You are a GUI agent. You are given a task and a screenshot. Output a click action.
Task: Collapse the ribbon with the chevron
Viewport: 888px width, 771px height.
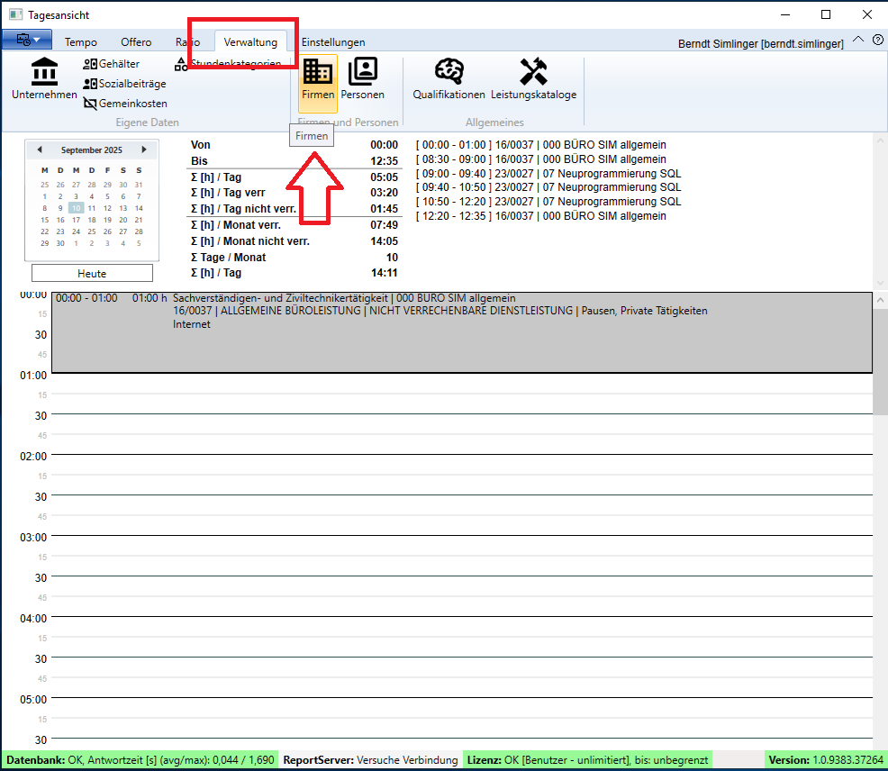[x=857, y=40]
